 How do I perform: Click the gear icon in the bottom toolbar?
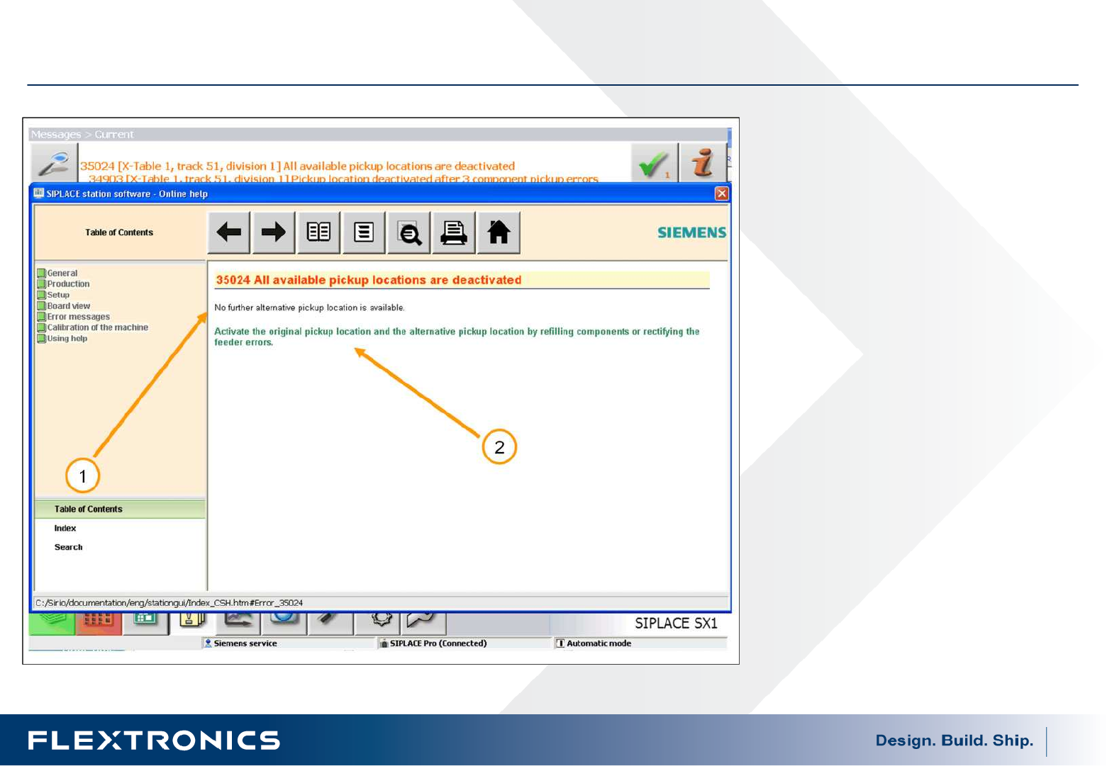click(x=382, y=621)
